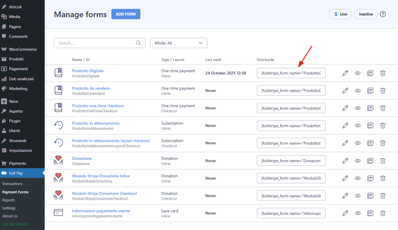Open the Mode: All dropdown
This screenshot has height=230, width=398.
[x=178, y=43]
